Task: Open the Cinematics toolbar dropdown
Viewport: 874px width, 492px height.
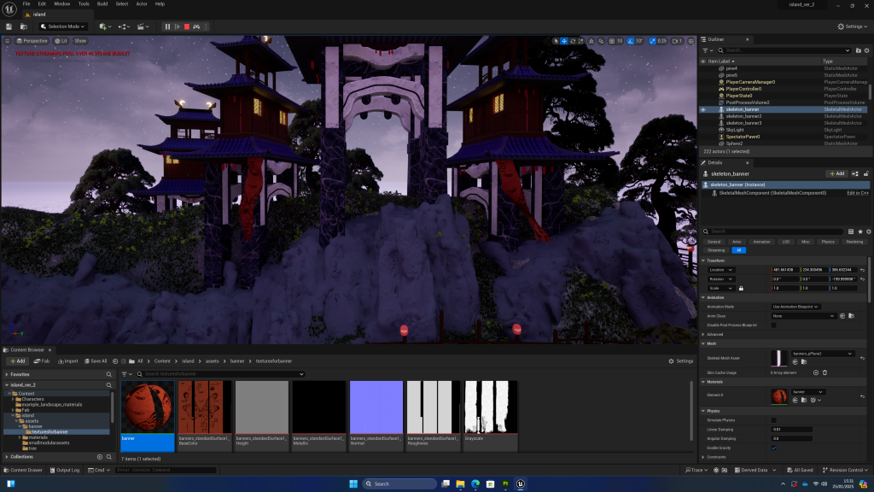Action: tap(143, 26)
